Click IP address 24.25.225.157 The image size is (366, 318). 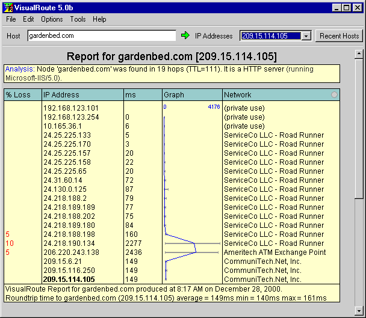pos(67,153)
